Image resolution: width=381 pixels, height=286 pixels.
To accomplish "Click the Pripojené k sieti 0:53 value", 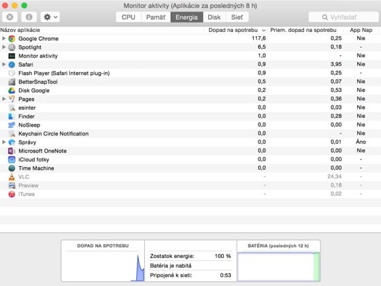I will coord(225,275).
